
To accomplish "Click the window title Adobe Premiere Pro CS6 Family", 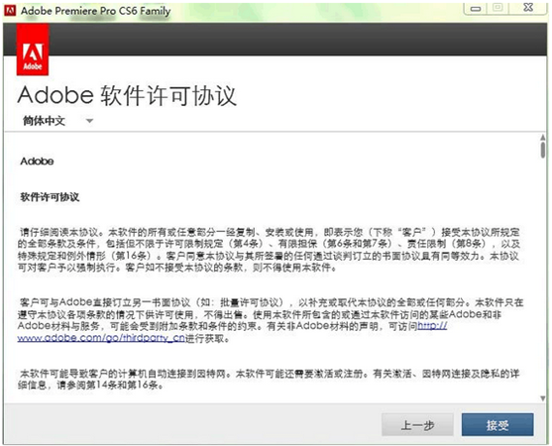I will 95,11.
